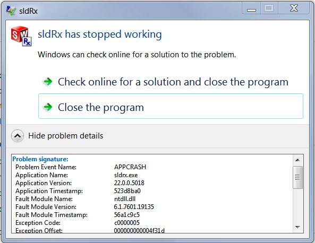Viewport: 315px width, 243px height.
Task: Click the sldRx has stopped working heading
Action: point(100,34)
